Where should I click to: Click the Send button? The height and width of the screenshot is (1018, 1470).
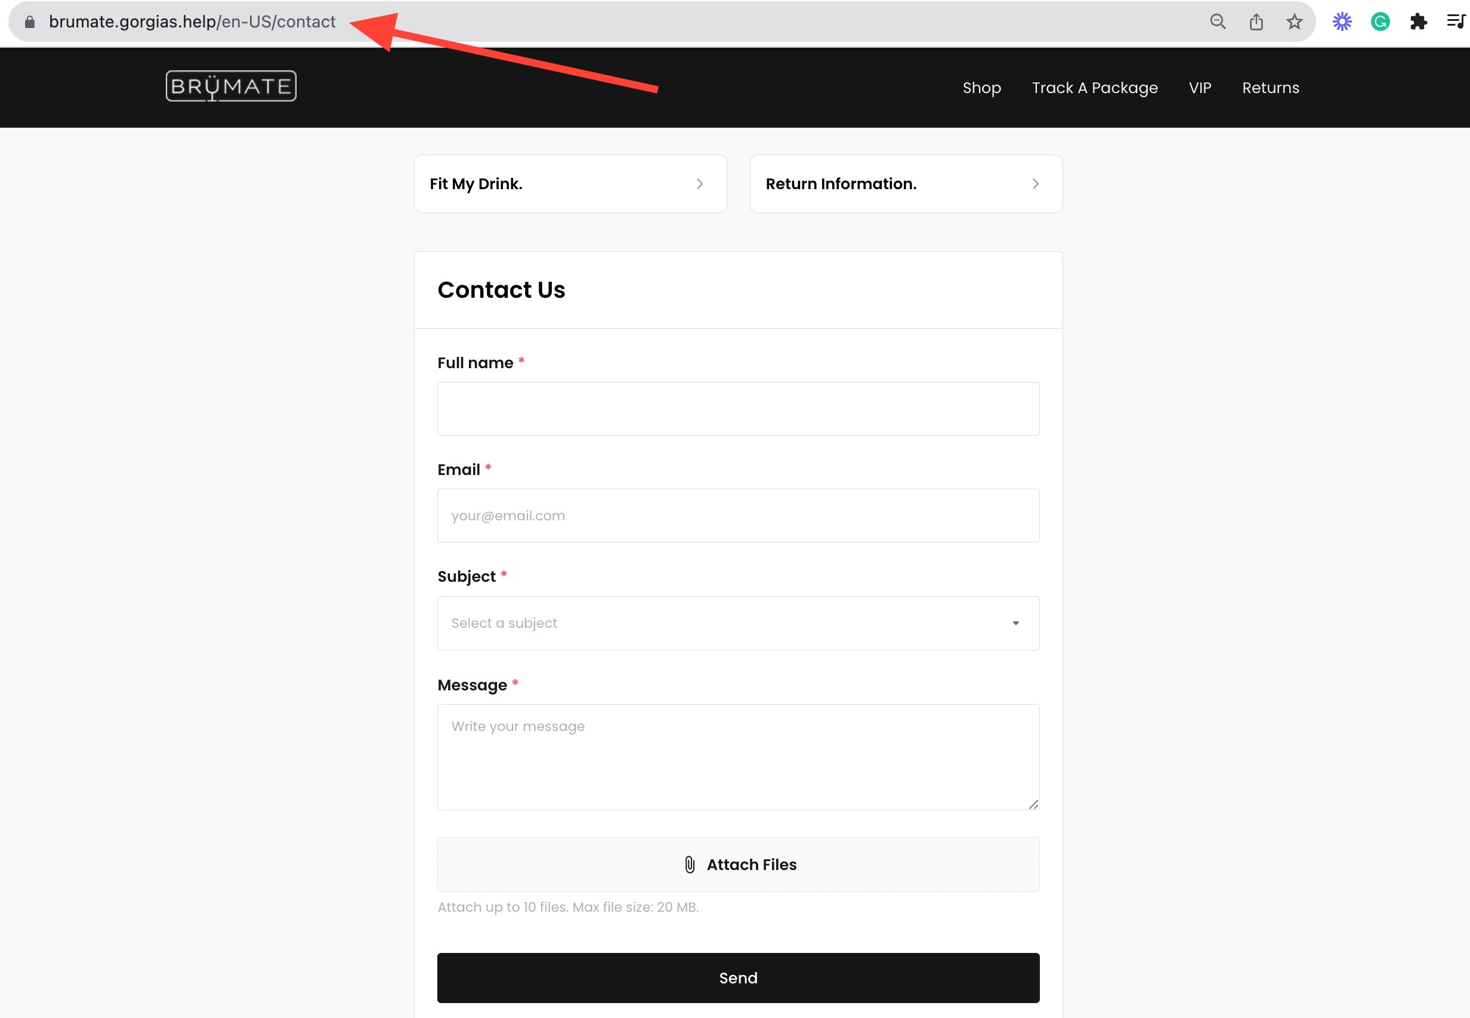pyautogui.click(x=738, y=977)
